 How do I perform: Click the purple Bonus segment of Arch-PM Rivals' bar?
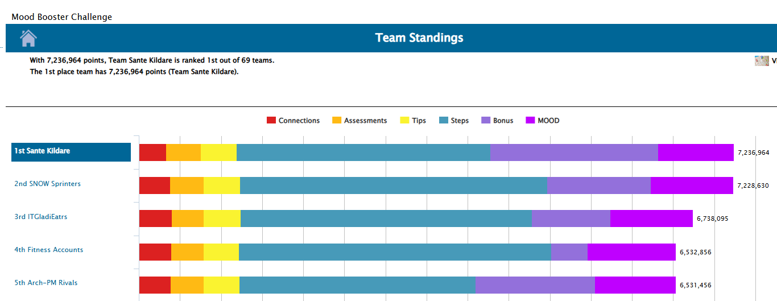point(535,285)
